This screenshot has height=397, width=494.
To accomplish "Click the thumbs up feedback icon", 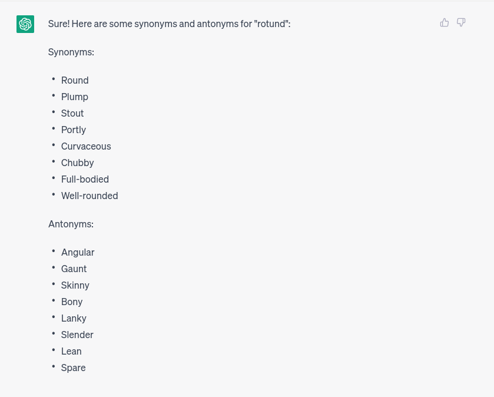I will tap(445, 23).
